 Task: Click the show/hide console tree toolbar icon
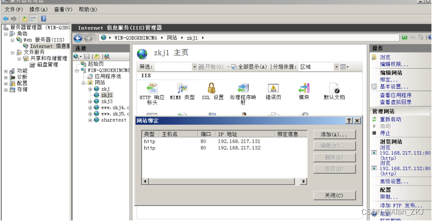click(33, 18)
